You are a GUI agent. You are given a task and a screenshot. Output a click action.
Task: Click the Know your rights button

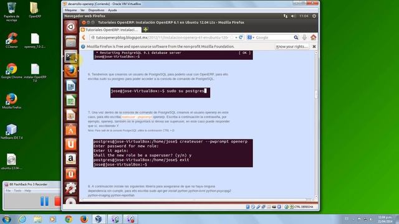pos(292,47)
